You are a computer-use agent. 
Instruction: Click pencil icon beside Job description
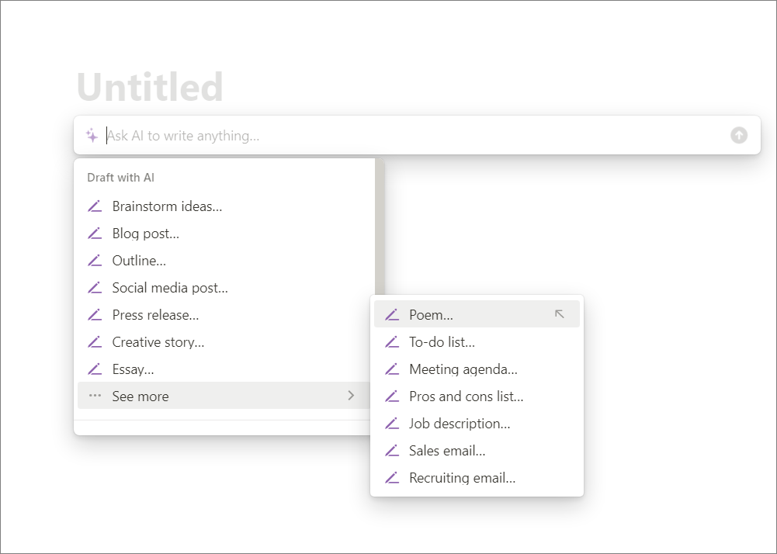click(x=392, y=424)
